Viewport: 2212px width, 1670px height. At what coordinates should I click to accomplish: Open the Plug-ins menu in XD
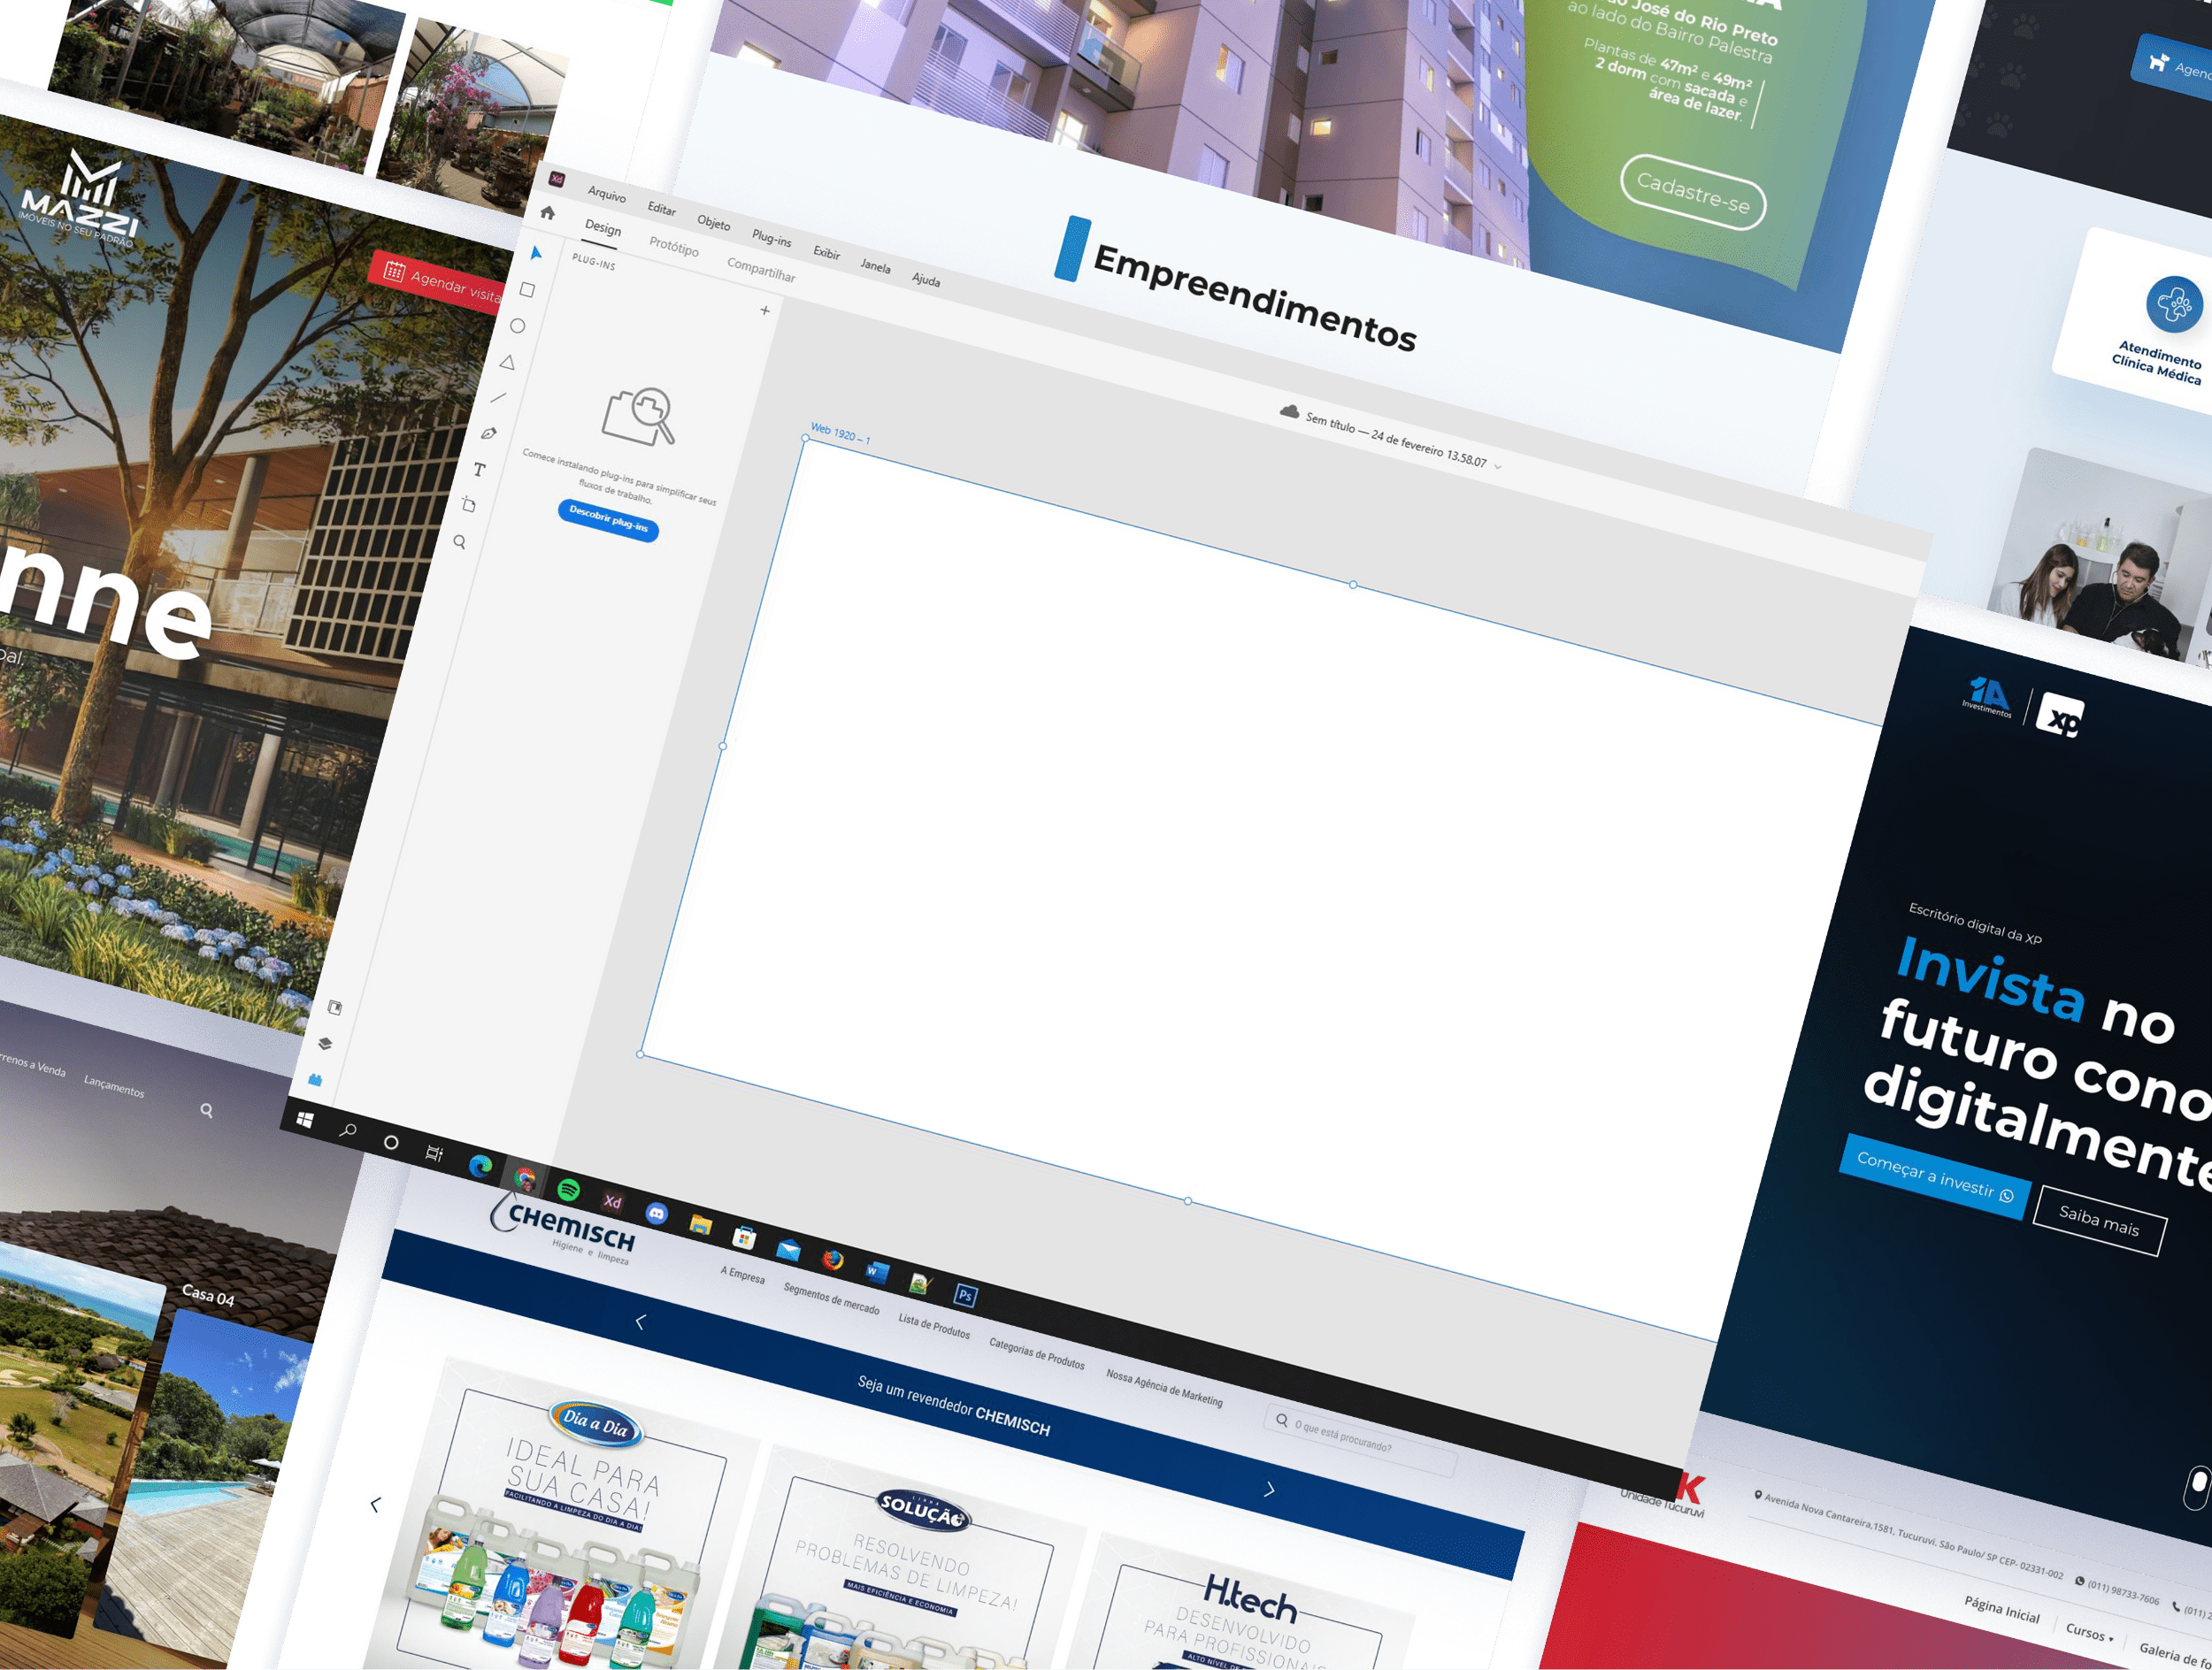point(772,239)
